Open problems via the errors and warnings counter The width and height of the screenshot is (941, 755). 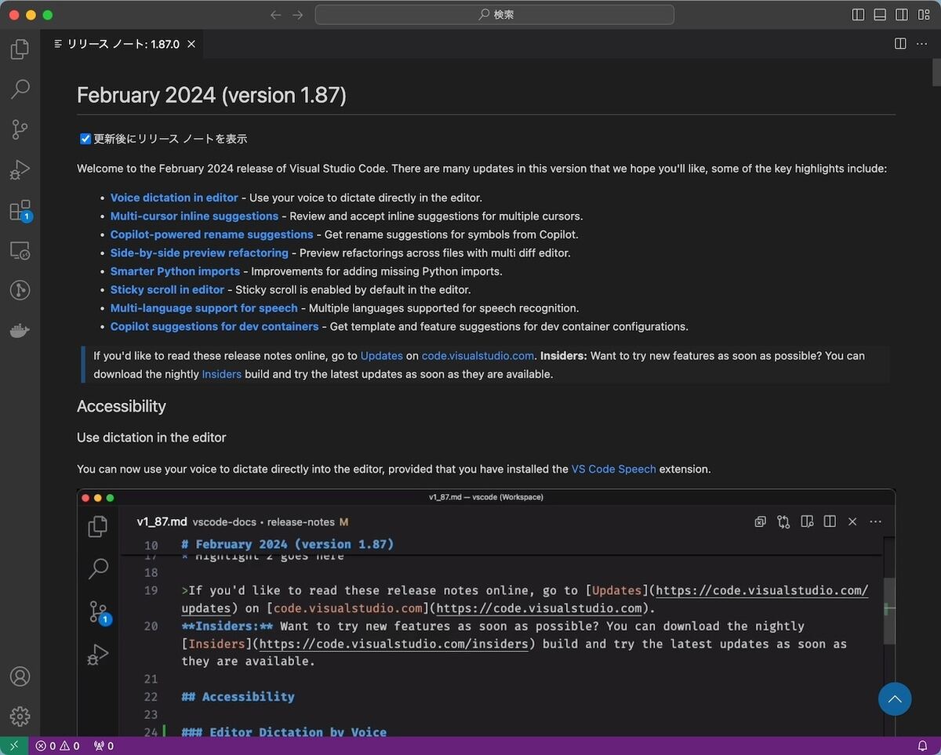[x=58, y=746]
